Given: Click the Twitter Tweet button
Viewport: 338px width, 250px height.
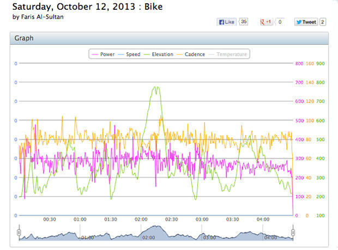Looking at the screenshot, I should click(x=306, y=22).
